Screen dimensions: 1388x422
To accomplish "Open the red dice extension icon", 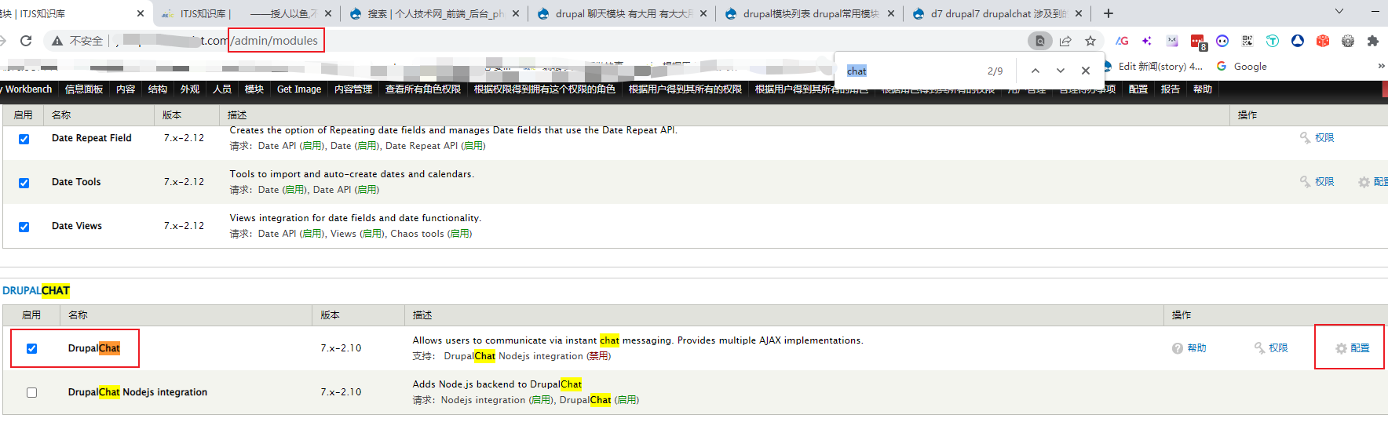I will (1323, 41).
